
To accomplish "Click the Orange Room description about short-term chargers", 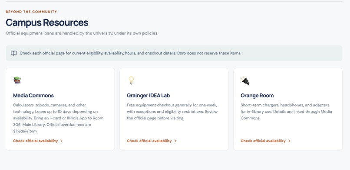I will coord(286,112).
